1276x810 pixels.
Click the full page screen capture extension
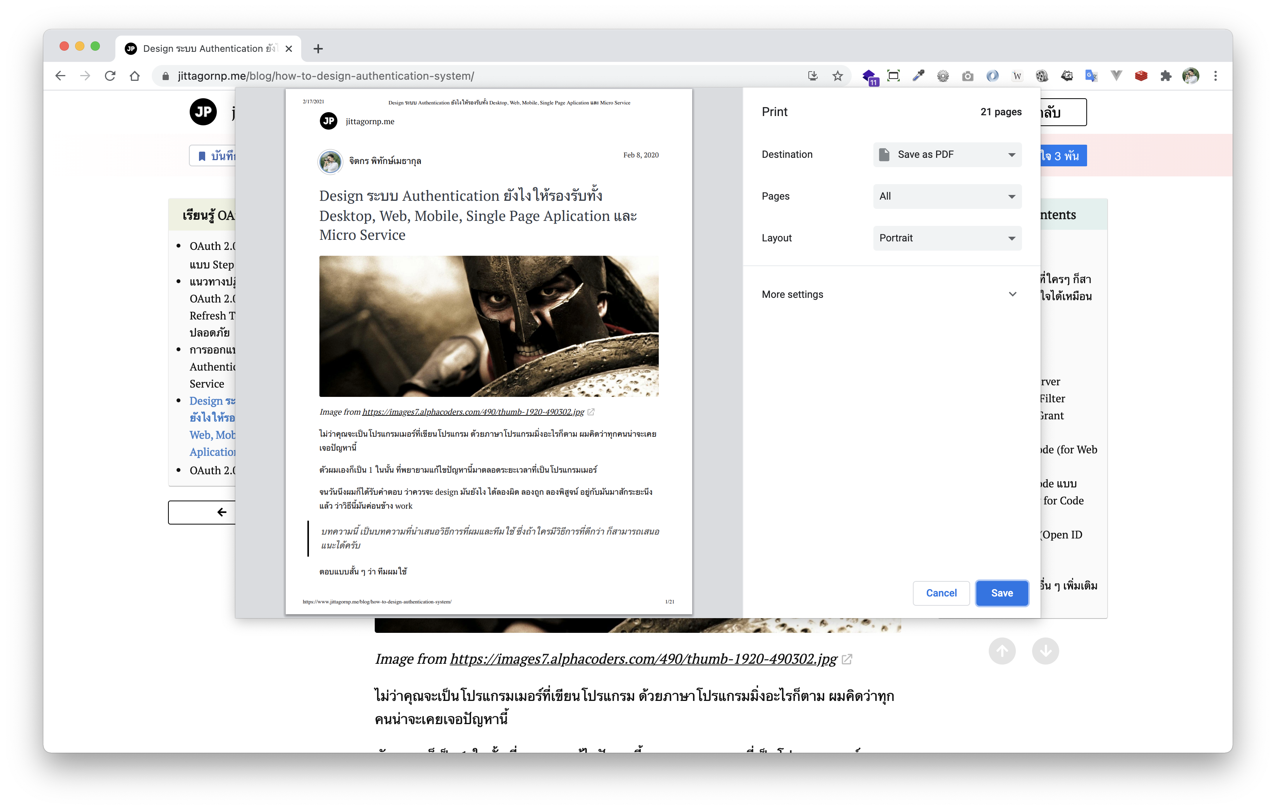pyautogui.click(x=894, y=76)
